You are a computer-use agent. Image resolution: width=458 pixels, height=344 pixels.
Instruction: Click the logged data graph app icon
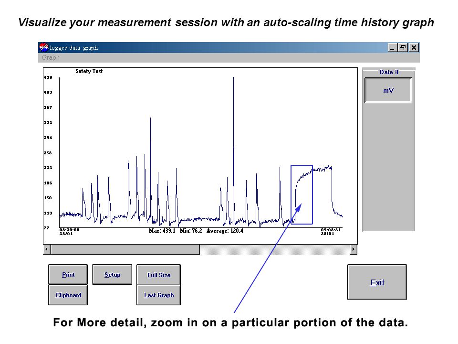point(43,47)
